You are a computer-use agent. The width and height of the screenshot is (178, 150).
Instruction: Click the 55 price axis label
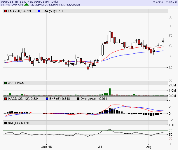[170, 80]
